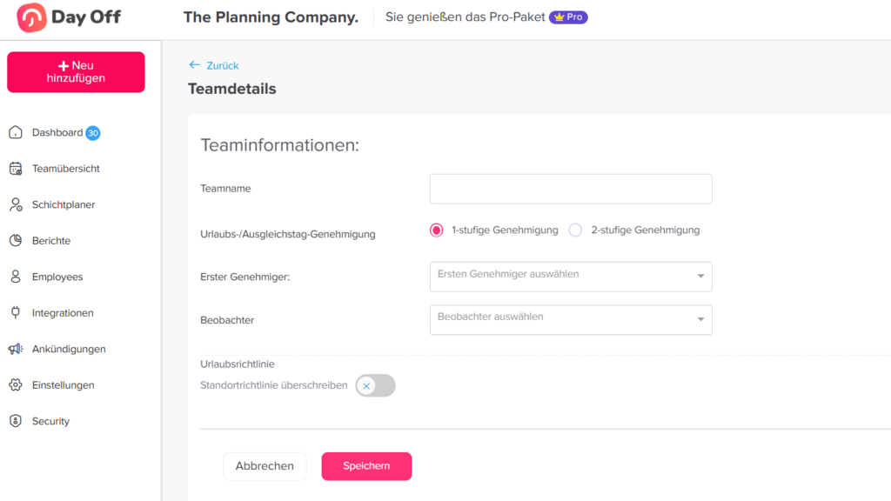Viewport: 891px width, 501px height.
Task: Click the Berichte pie chart icon
Action: (x=15, y=241)
